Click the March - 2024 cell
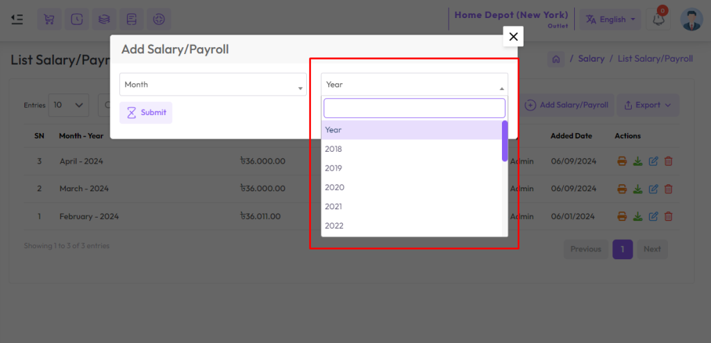711x343 pixels. 84,188
